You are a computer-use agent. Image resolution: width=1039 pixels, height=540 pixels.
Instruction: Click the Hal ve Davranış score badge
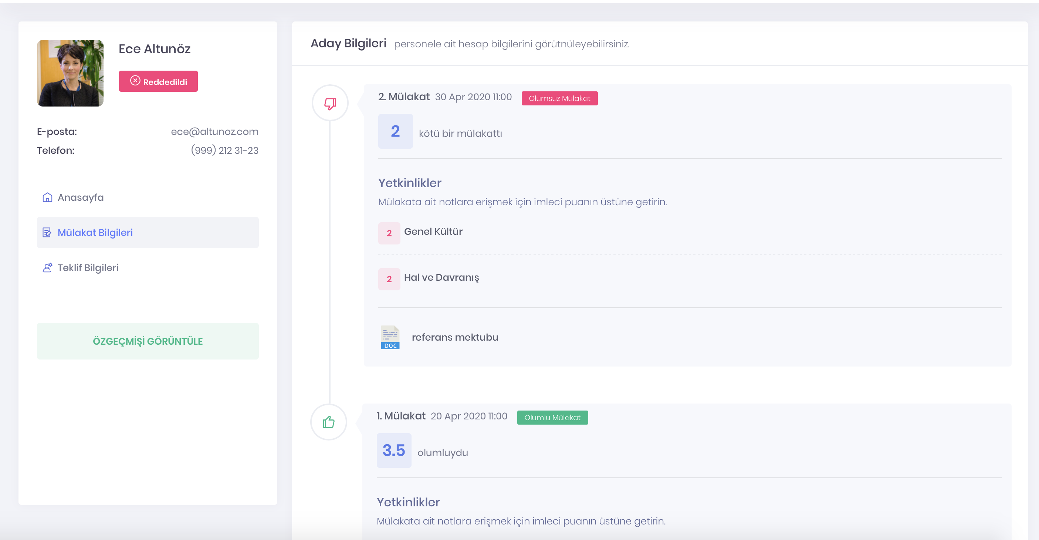click(x=389, y=279)
